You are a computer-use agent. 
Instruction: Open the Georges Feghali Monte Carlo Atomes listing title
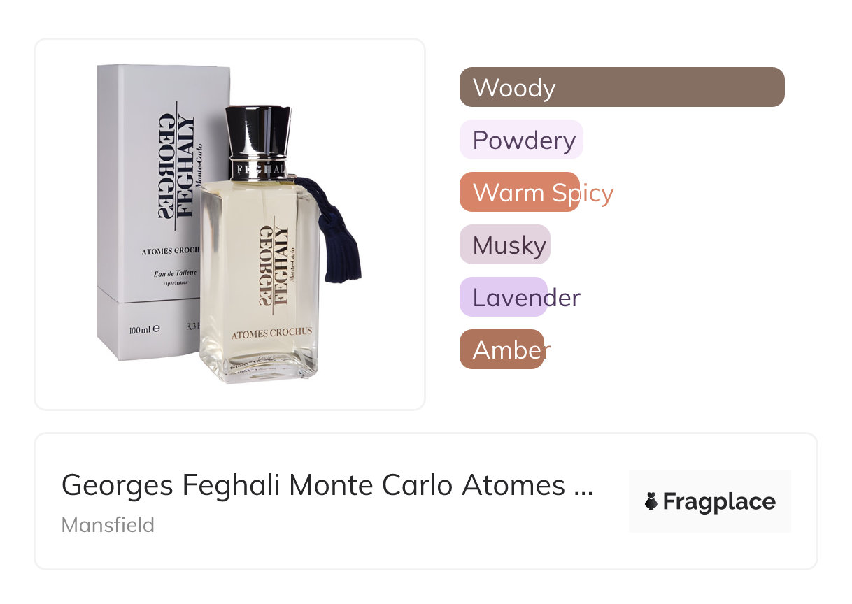coord(327,484)
